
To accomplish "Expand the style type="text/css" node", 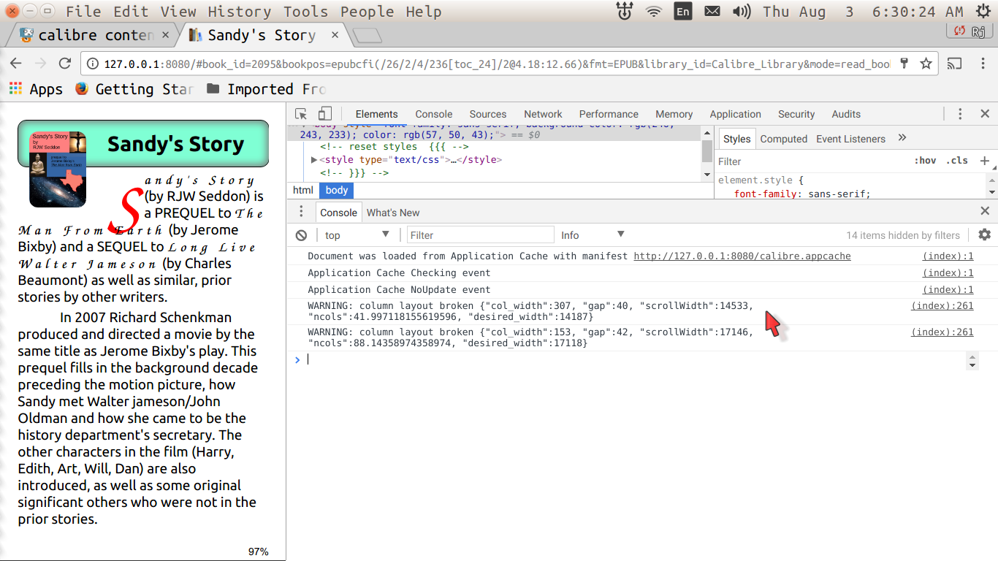I will pos(314,160).
